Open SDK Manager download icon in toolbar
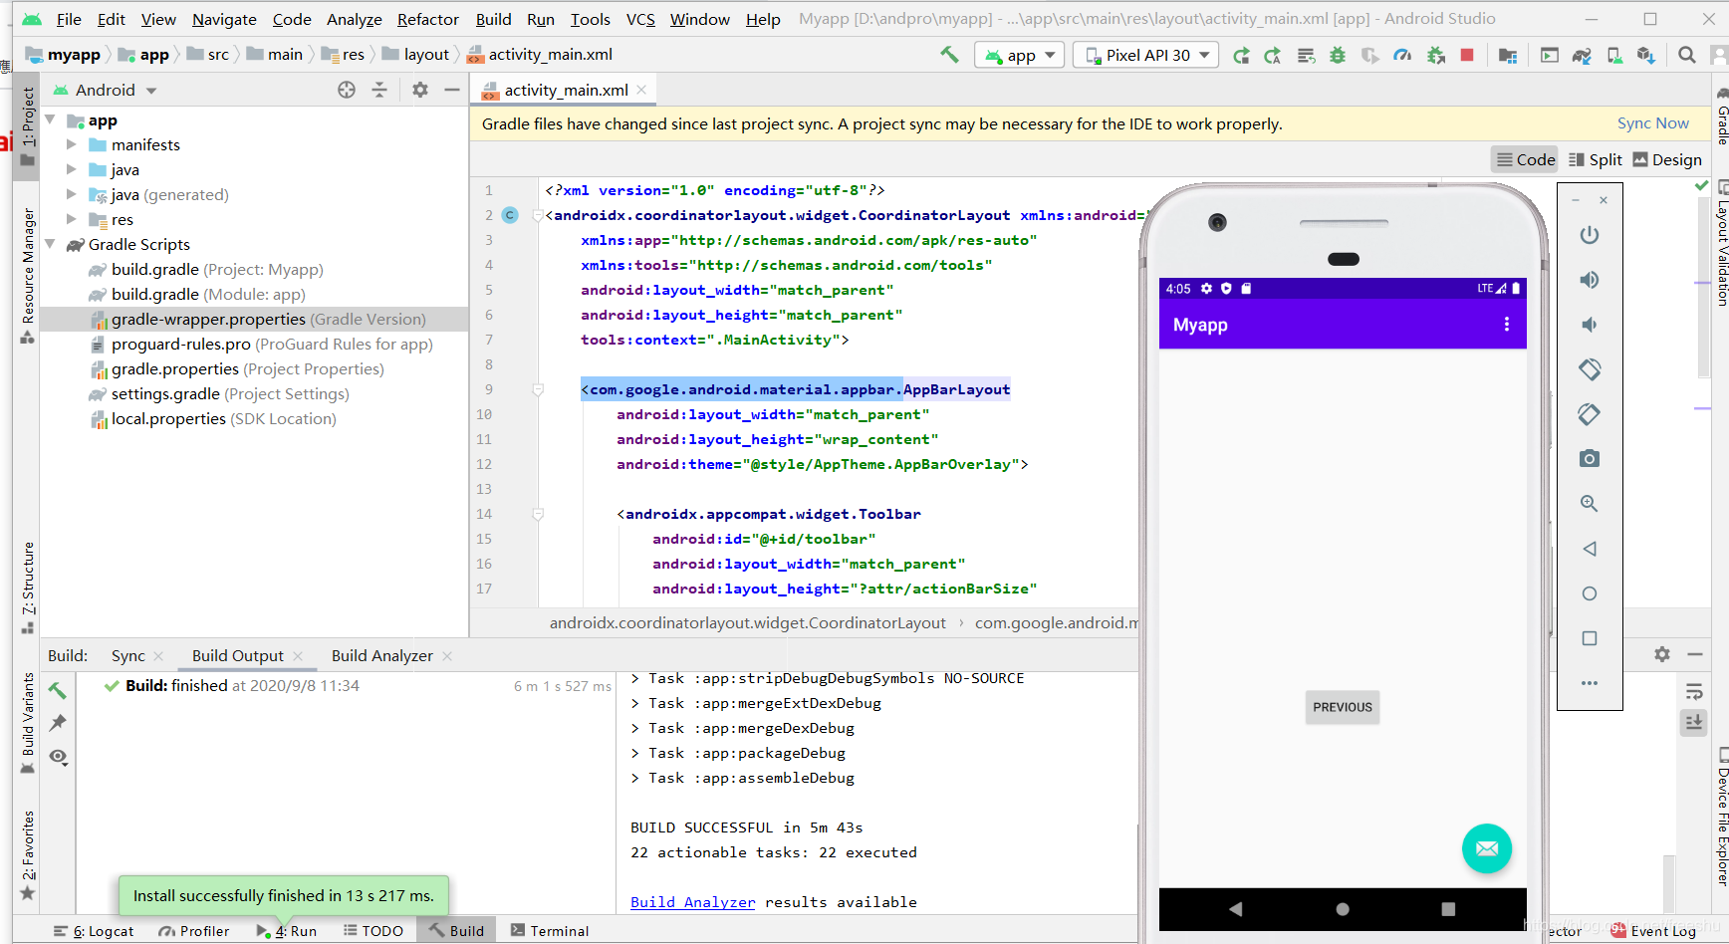The height and width of the screenshot is (944, 1729). pos(1646,56)
